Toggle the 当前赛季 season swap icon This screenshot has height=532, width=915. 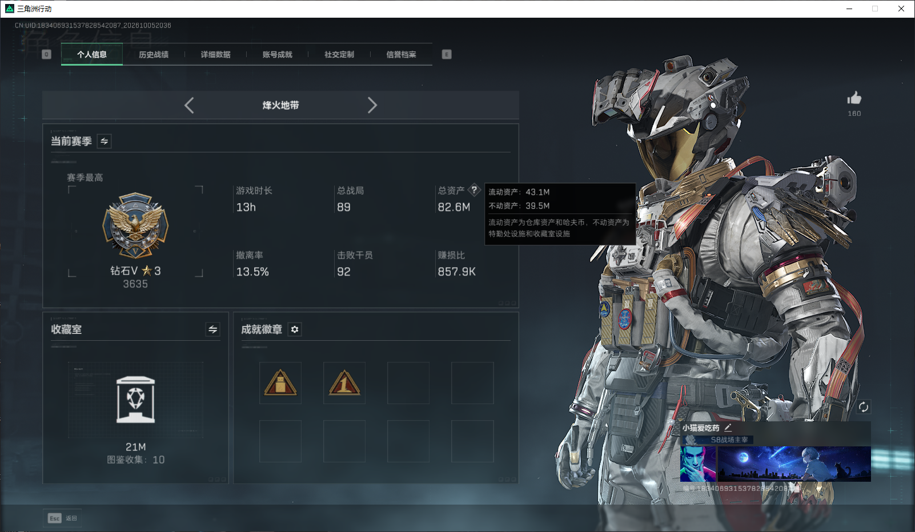pyautogui.click(x=105, y=141)
